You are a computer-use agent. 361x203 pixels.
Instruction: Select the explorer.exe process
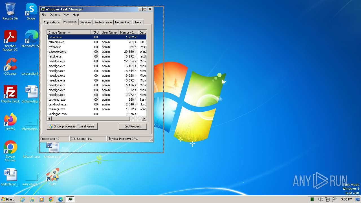(97, 52)
